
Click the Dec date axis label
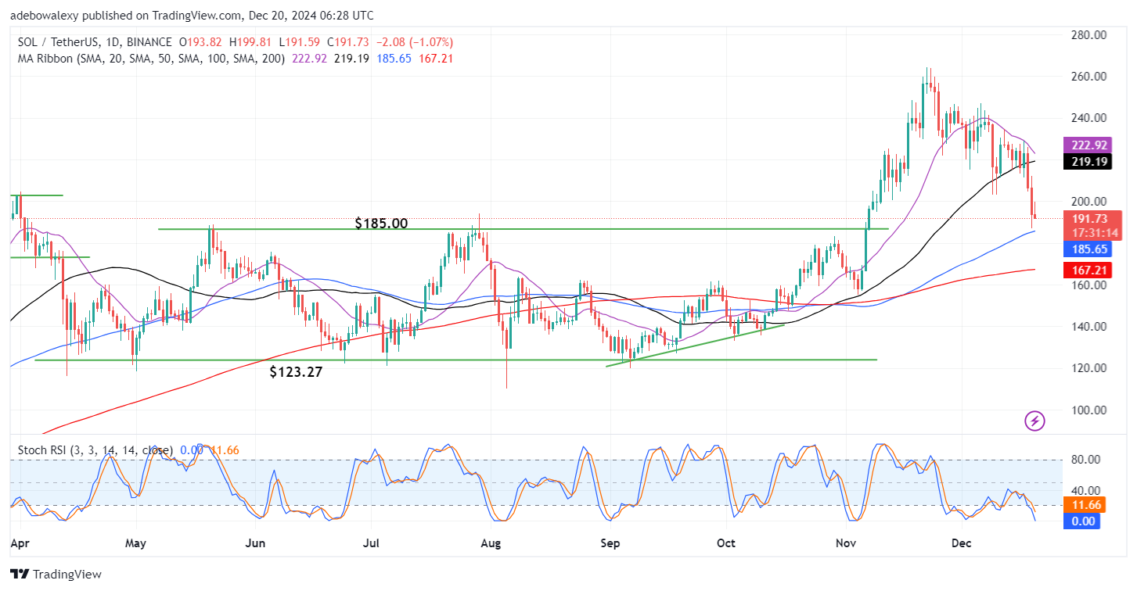[959, 542]
